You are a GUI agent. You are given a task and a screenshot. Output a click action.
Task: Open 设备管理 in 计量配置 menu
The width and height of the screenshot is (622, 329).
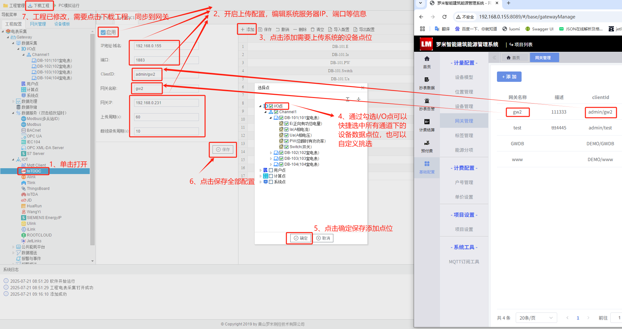click(x=464, y=106)
